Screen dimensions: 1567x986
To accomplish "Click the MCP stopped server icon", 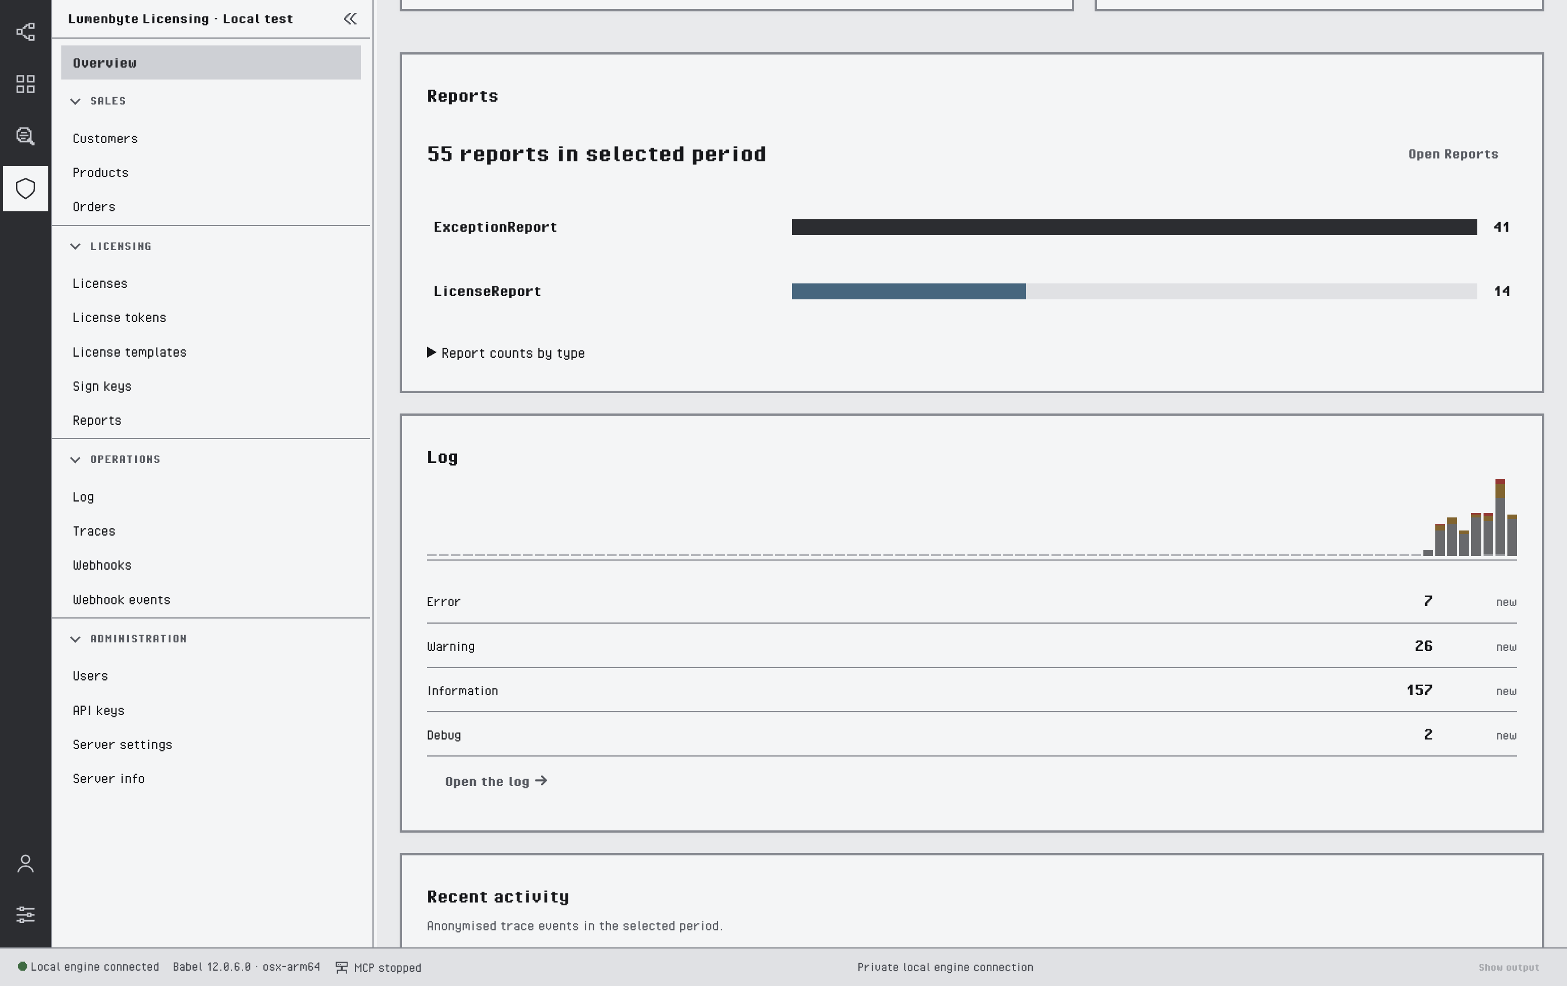I will [342, 968].
